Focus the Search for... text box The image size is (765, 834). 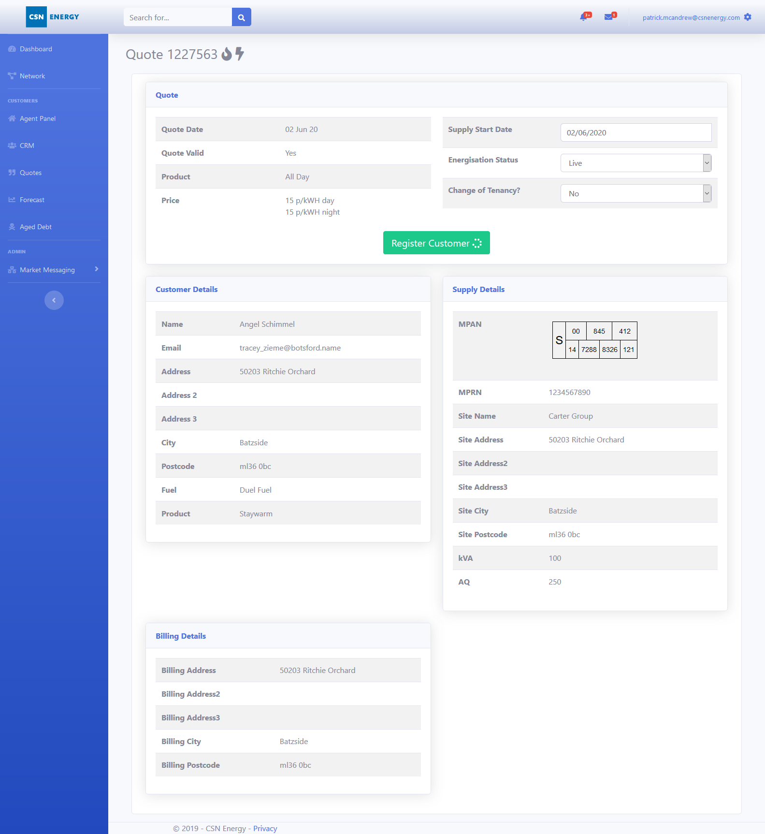(x=178, y=17)
